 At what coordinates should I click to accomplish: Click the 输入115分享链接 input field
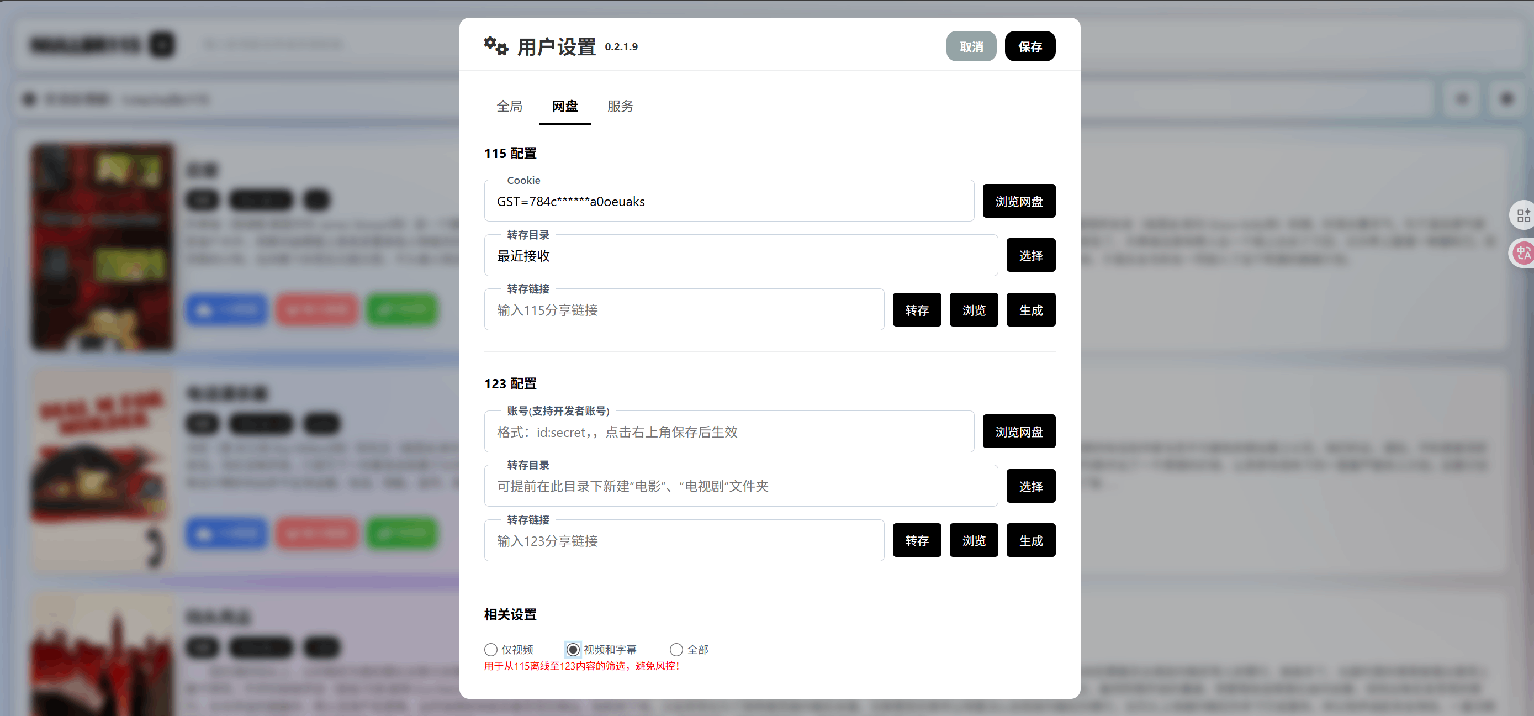(684, 310)
